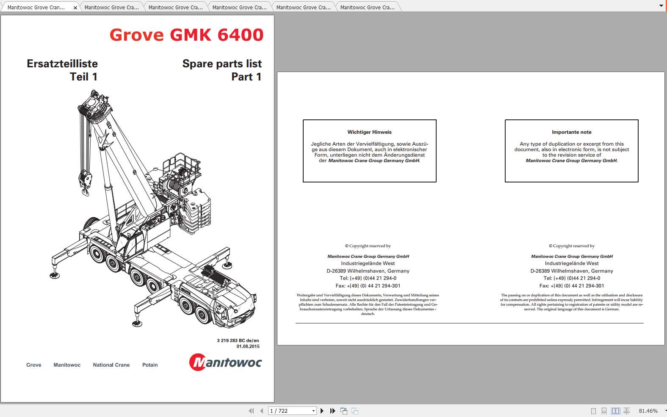Image resolution: width=667 pixels, height=417 pixels.
Task: Click the English Fax: +[49] (0) 44 21 294-301 line
Action: coord(572,286)
